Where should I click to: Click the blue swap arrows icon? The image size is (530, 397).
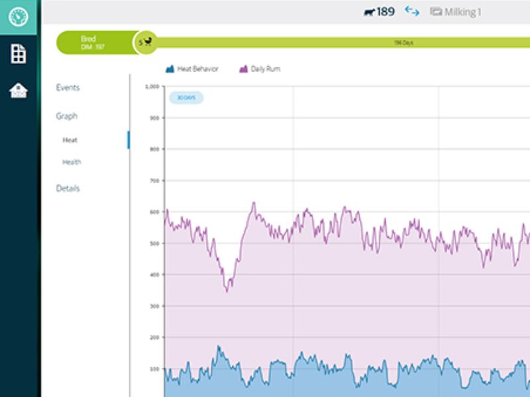(412, 11)
